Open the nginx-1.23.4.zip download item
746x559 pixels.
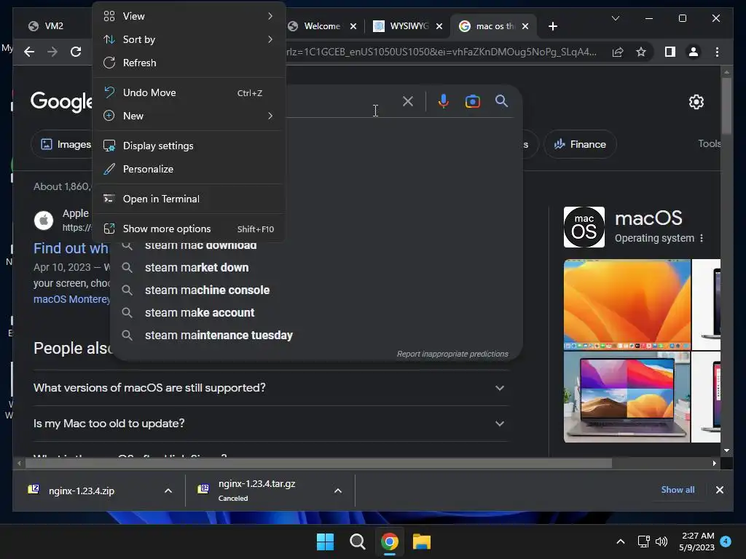pyautogui.click(x=81, y=491)
